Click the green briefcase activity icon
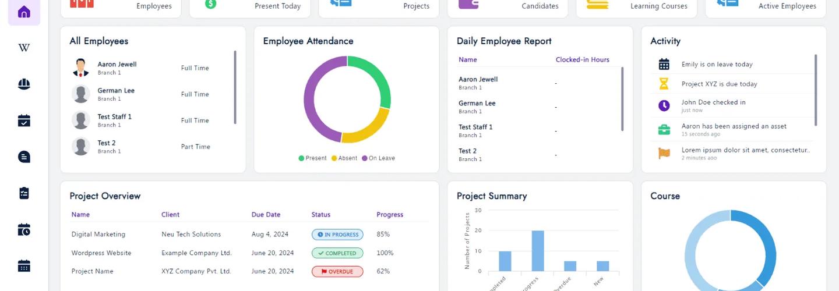 [x=664, y=130]
